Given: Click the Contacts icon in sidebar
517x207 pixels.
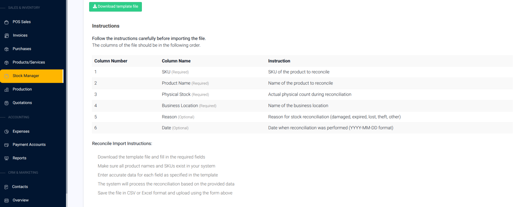Looking at the screenshot, I should click(6, 187).
